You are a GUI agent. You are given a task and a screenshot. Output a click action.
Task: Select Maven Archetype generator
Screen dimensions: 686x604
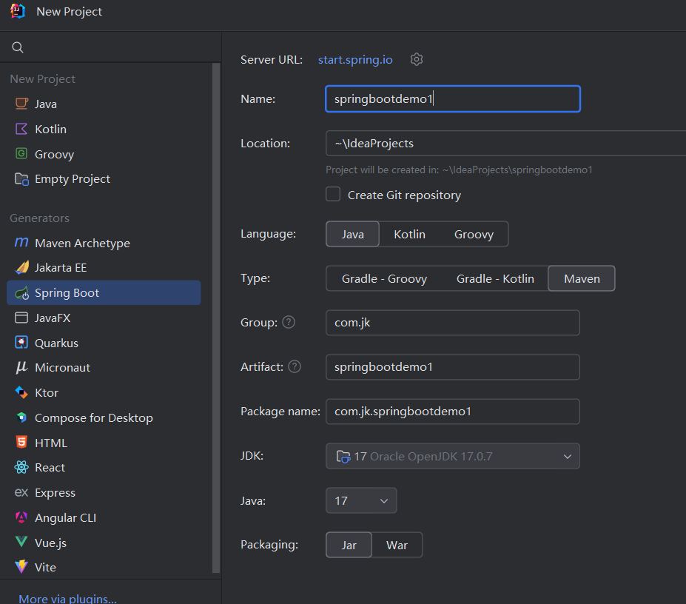click(104, 243)
